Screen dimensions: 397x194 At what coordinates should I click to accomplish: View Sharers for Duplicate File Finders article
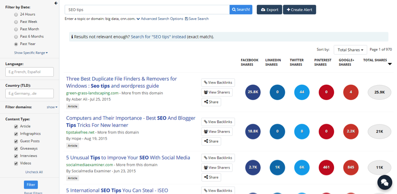pos(217,92)
